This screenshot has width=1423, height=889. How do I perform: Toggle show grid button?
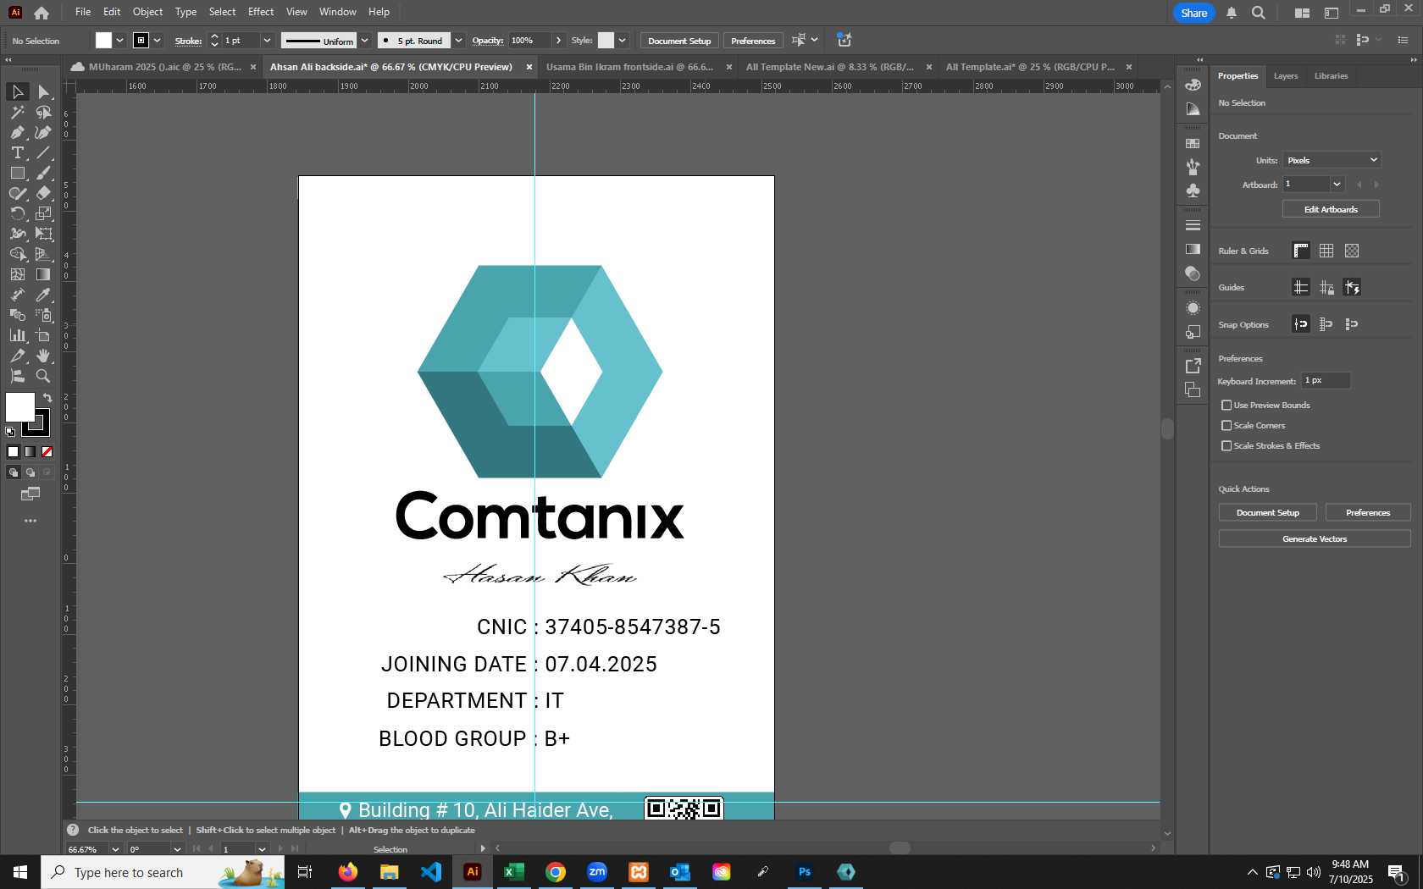pos(1326,251)
